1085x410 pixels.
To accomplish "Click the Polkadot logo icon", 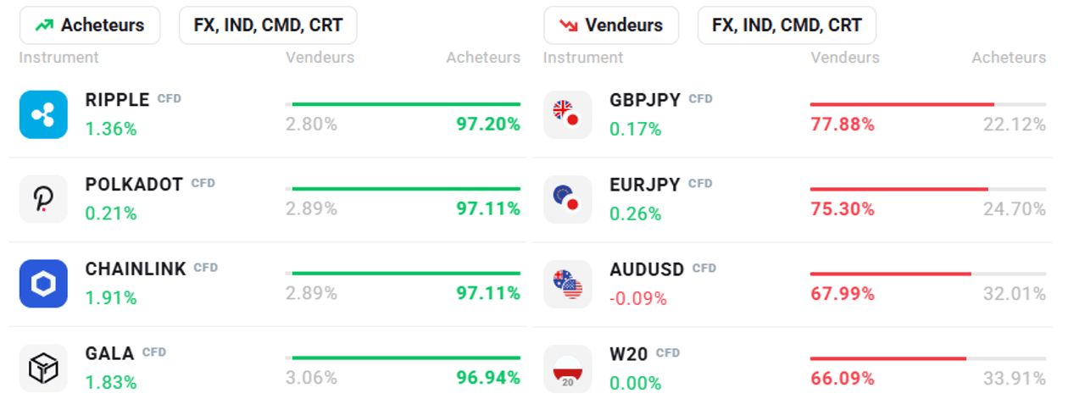I will click(43, 199).
